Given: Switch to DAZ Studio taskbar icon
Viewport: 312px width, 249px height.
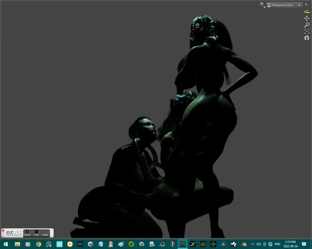Looking at the screenshot, I should tap(182, 244).
